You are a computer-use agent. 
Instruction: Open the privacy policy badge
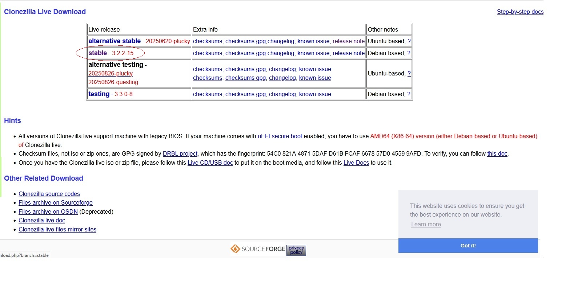click(x=296, y=250)
